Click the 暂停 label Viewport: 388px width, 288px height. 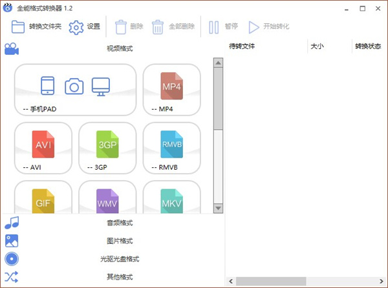232,26
